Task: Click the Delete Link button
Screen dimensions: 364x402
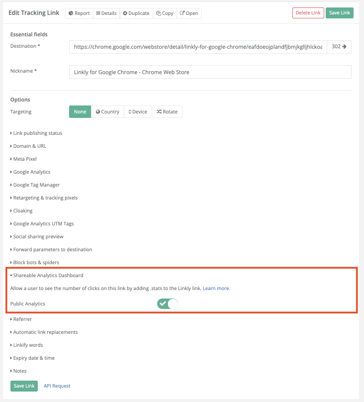Action: tap(308, 13)
